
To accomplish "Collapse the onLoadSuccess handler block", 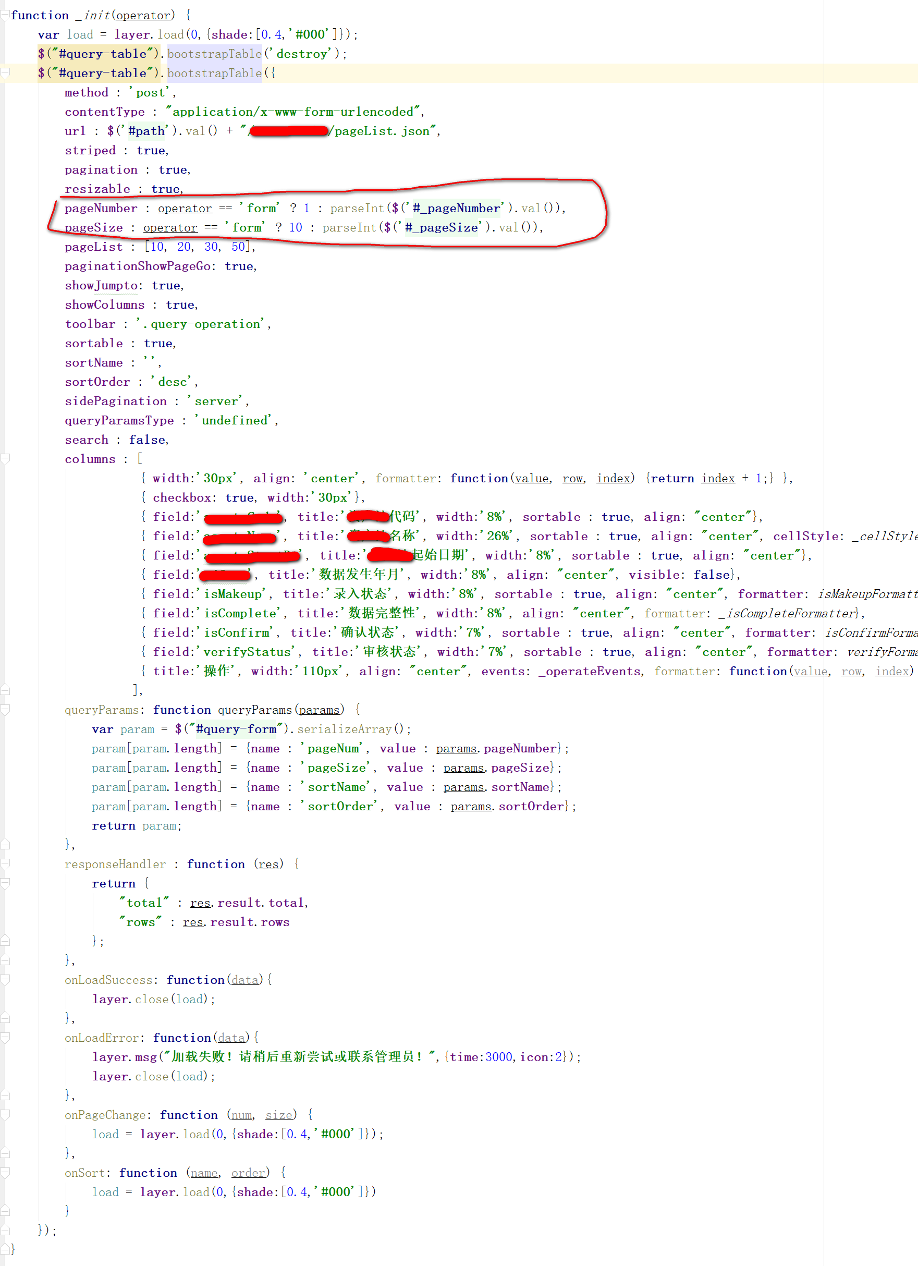I will tap(5, 980).
